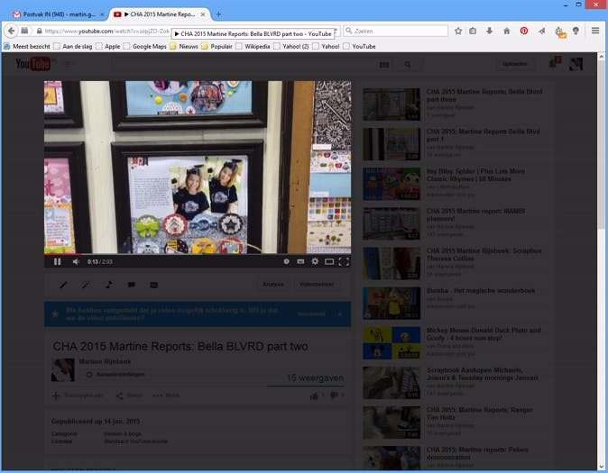Enter fullscreen with the player icon
Viewport: 608px width, 473px height.
tap(344, 262)
